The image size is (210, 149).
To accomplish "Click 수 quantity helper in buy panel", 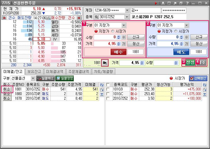I will 124,37.
